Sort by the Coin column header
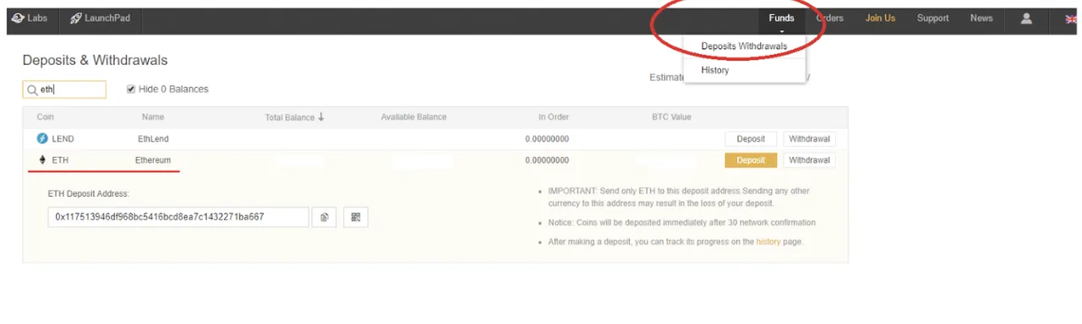The height and width of the screenshot is (324, 1082). 46,117
